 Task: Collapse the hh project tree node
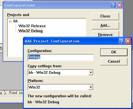[10, 22]
